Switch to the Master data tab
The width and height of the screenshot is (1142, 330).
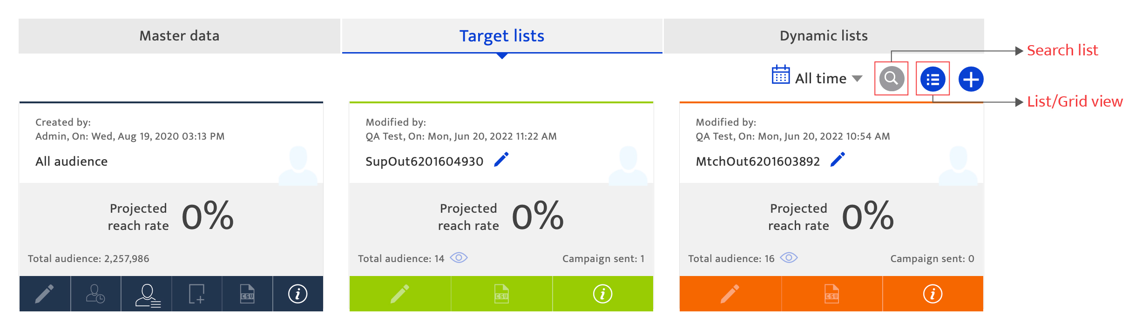(x=179, y=36)
